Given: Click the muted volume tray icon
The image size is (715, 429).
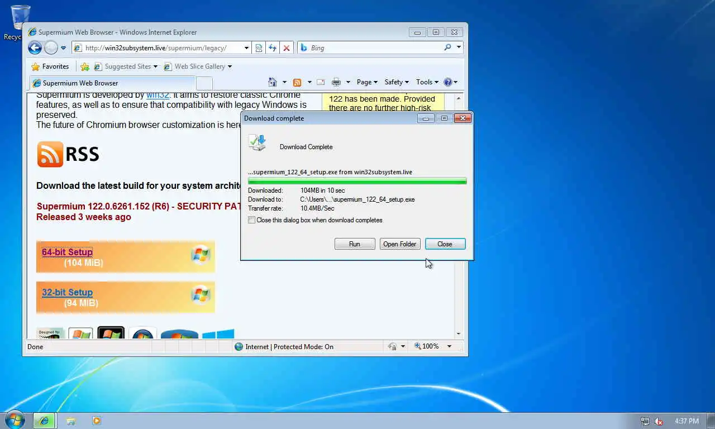Looking at the screenshot, I should coord(659,421).
